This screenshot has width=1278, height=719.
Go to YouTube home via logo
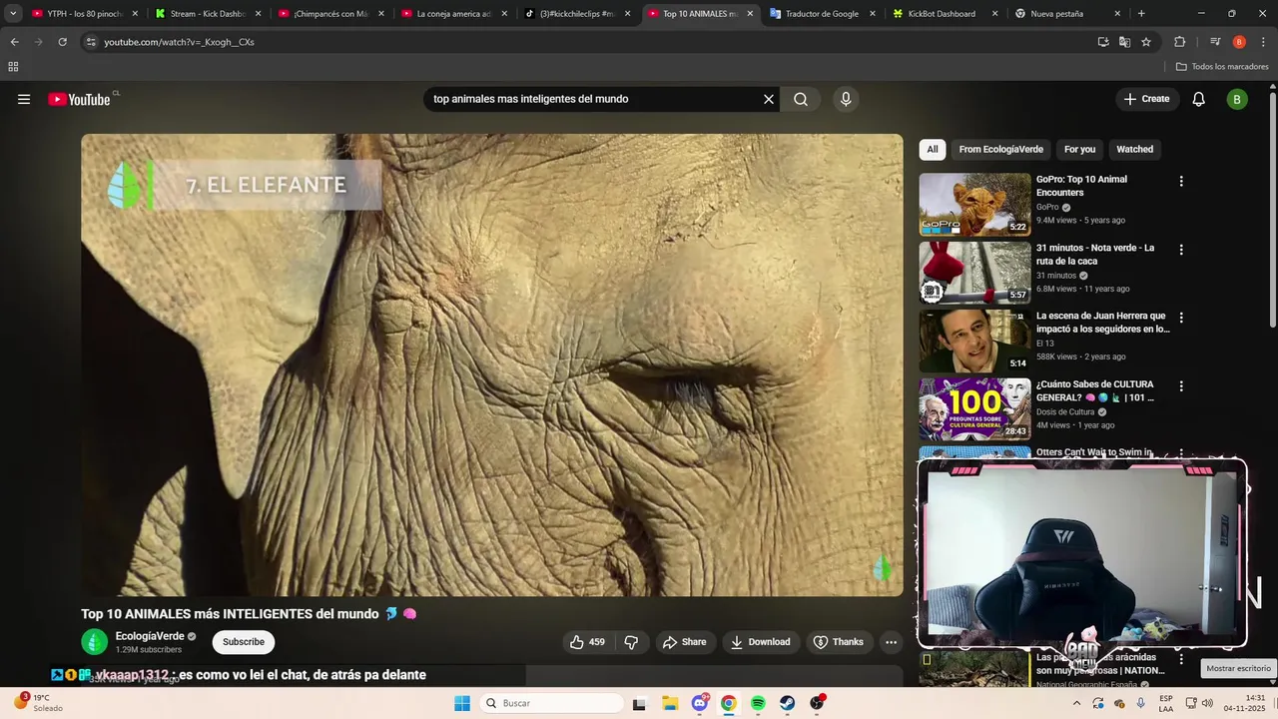point(79,99)
